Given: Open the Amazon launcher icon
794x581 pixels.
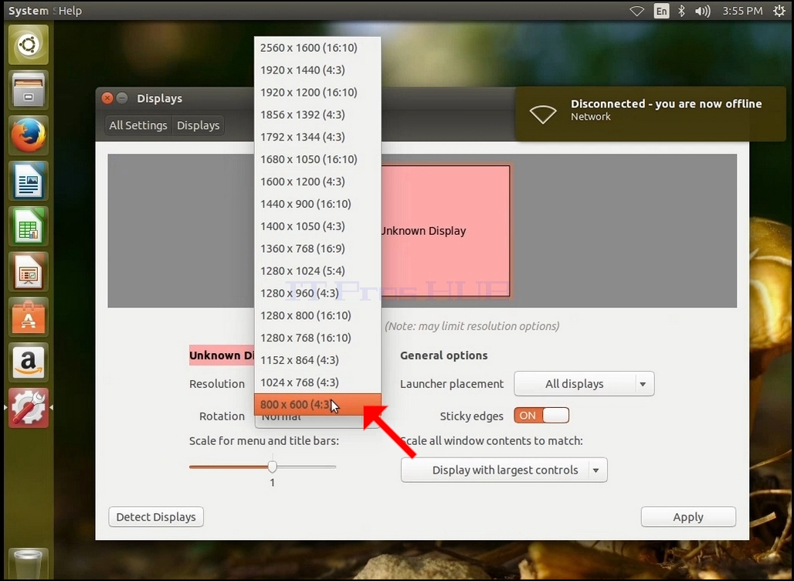Looking at the screenshot, I should point(29,362).
